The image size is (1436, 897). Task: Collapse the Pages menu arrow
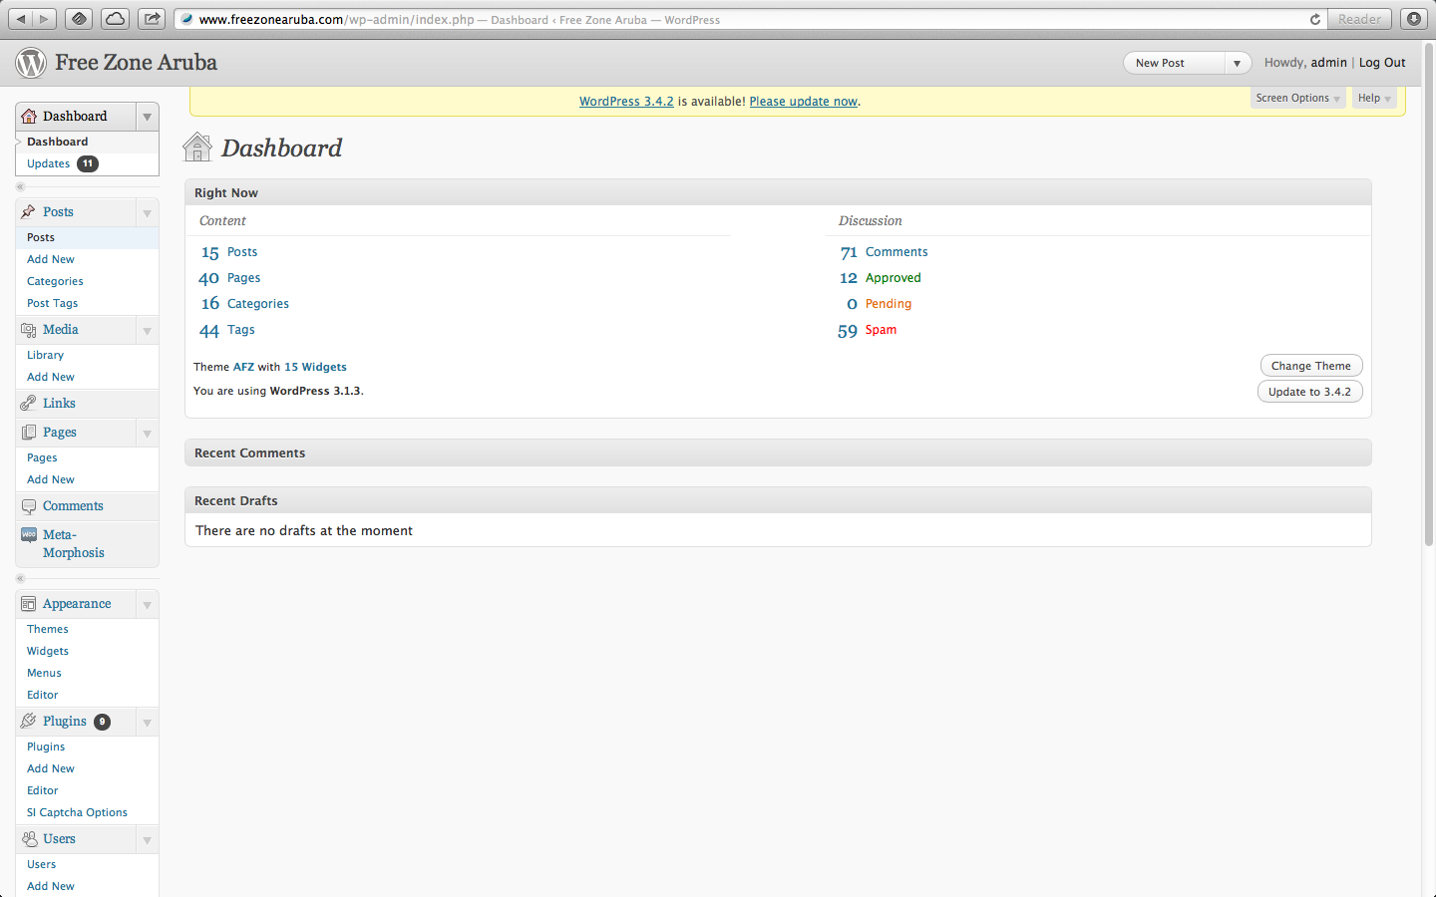coord(148,433)
